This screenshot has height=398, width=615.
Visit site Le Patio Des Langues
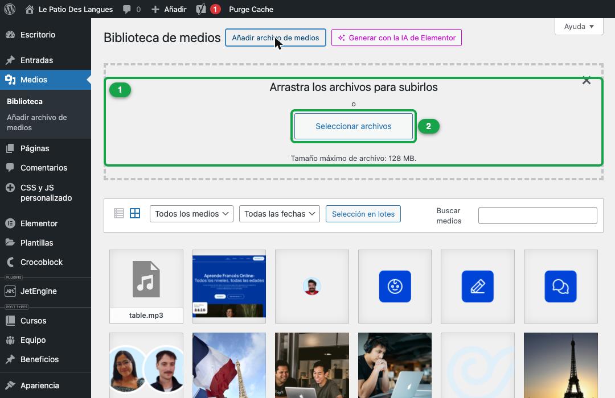point(69,9)
